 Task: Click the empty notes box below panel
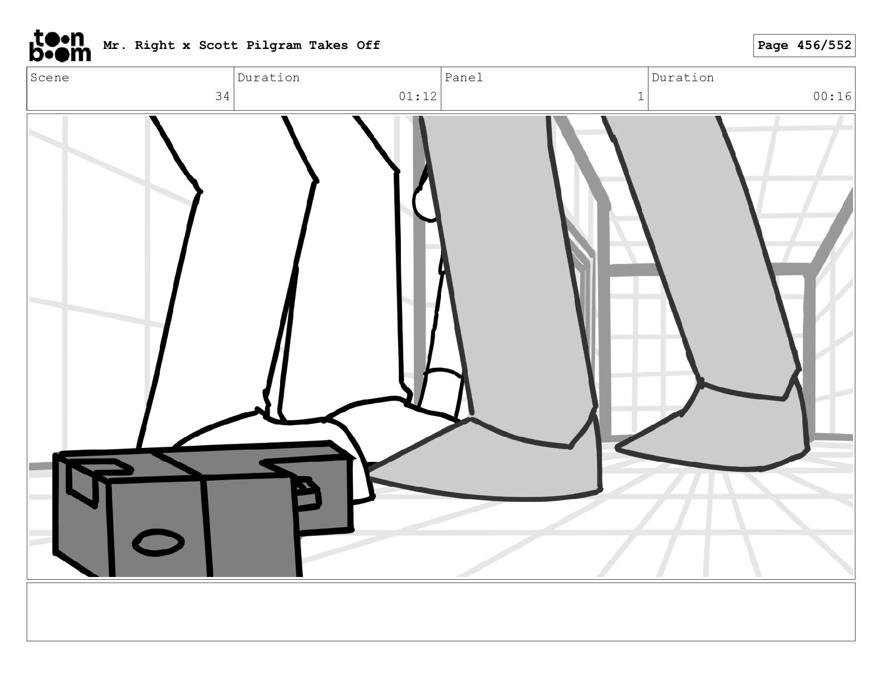click(x=441, y=611)
